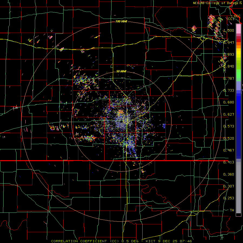Screen dimensions: 243x243
Task: Click the 0.840 scale value
Action: click(x=229, y=66)
